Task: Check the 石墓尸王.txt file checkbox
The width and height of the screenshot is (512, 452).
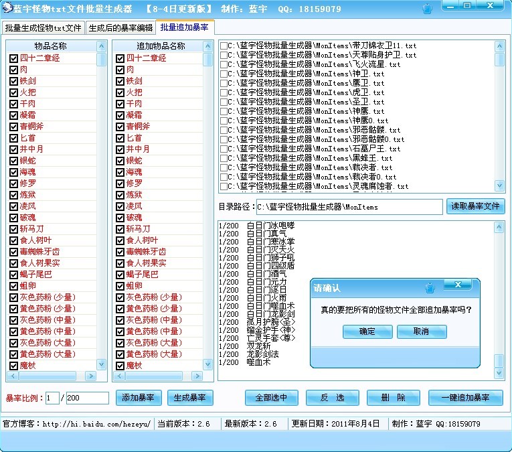Action: click(224, 149)
